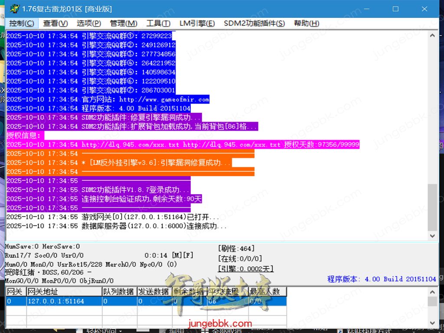Expand the 帮助(H) menu
Viewport: 444px width, 333px height.
coord(306,23)
